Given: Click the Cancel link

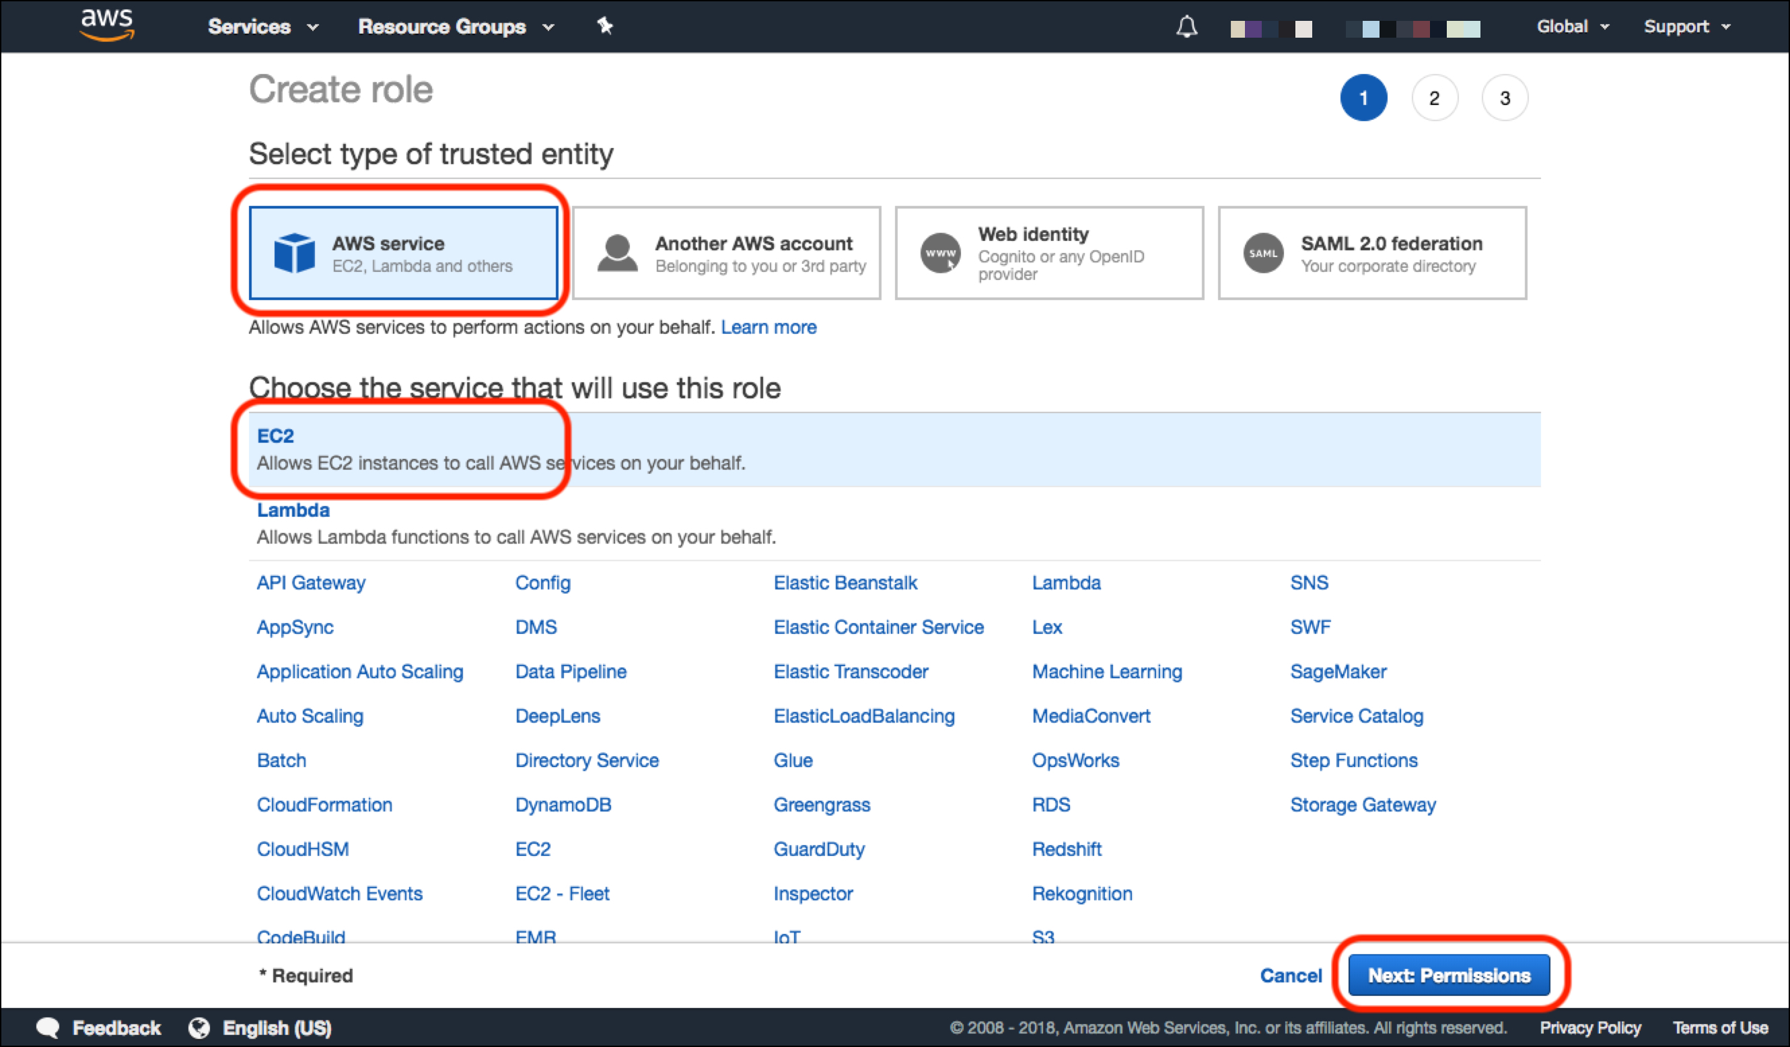Looking at the screenshot, I should click(x=1291, y=975).
